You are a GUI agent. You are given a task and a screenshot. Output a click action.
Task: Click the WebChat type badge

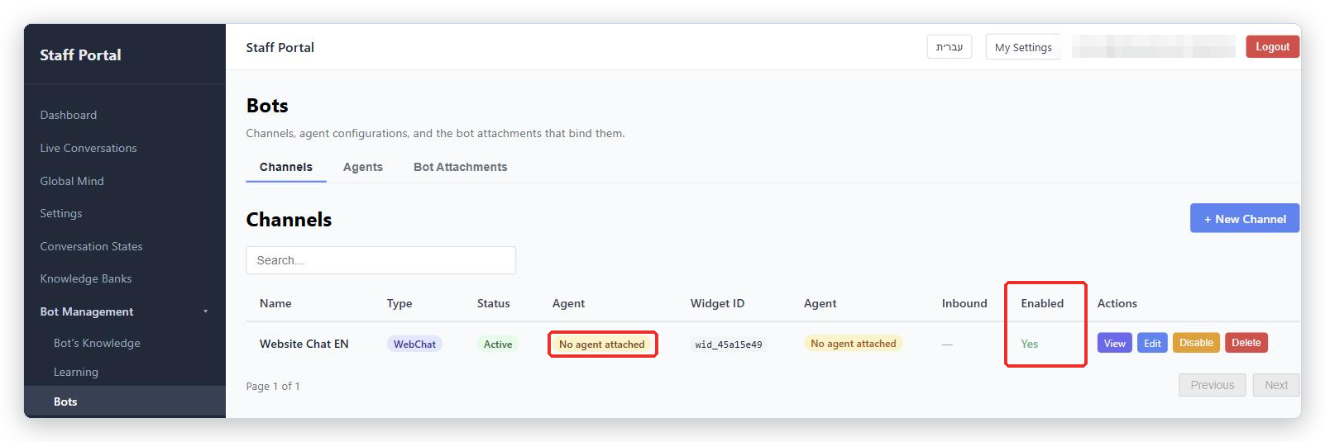pyautogui.click(x=414, y=344)
